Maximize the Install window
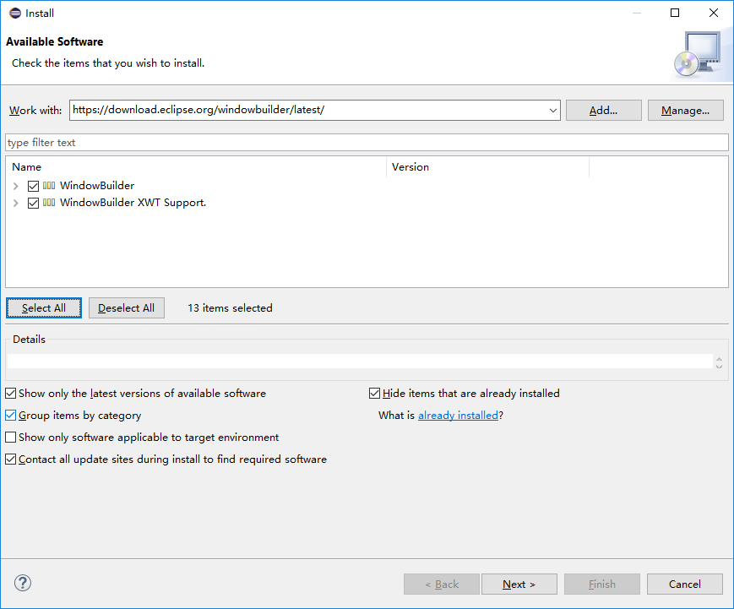Viewport: 734px width, 609px height. point(675,13)
